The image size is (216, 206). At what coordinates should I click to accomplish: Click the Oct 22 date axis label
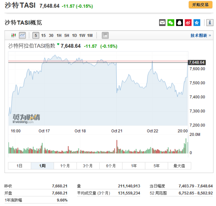[x=153, y=131]
